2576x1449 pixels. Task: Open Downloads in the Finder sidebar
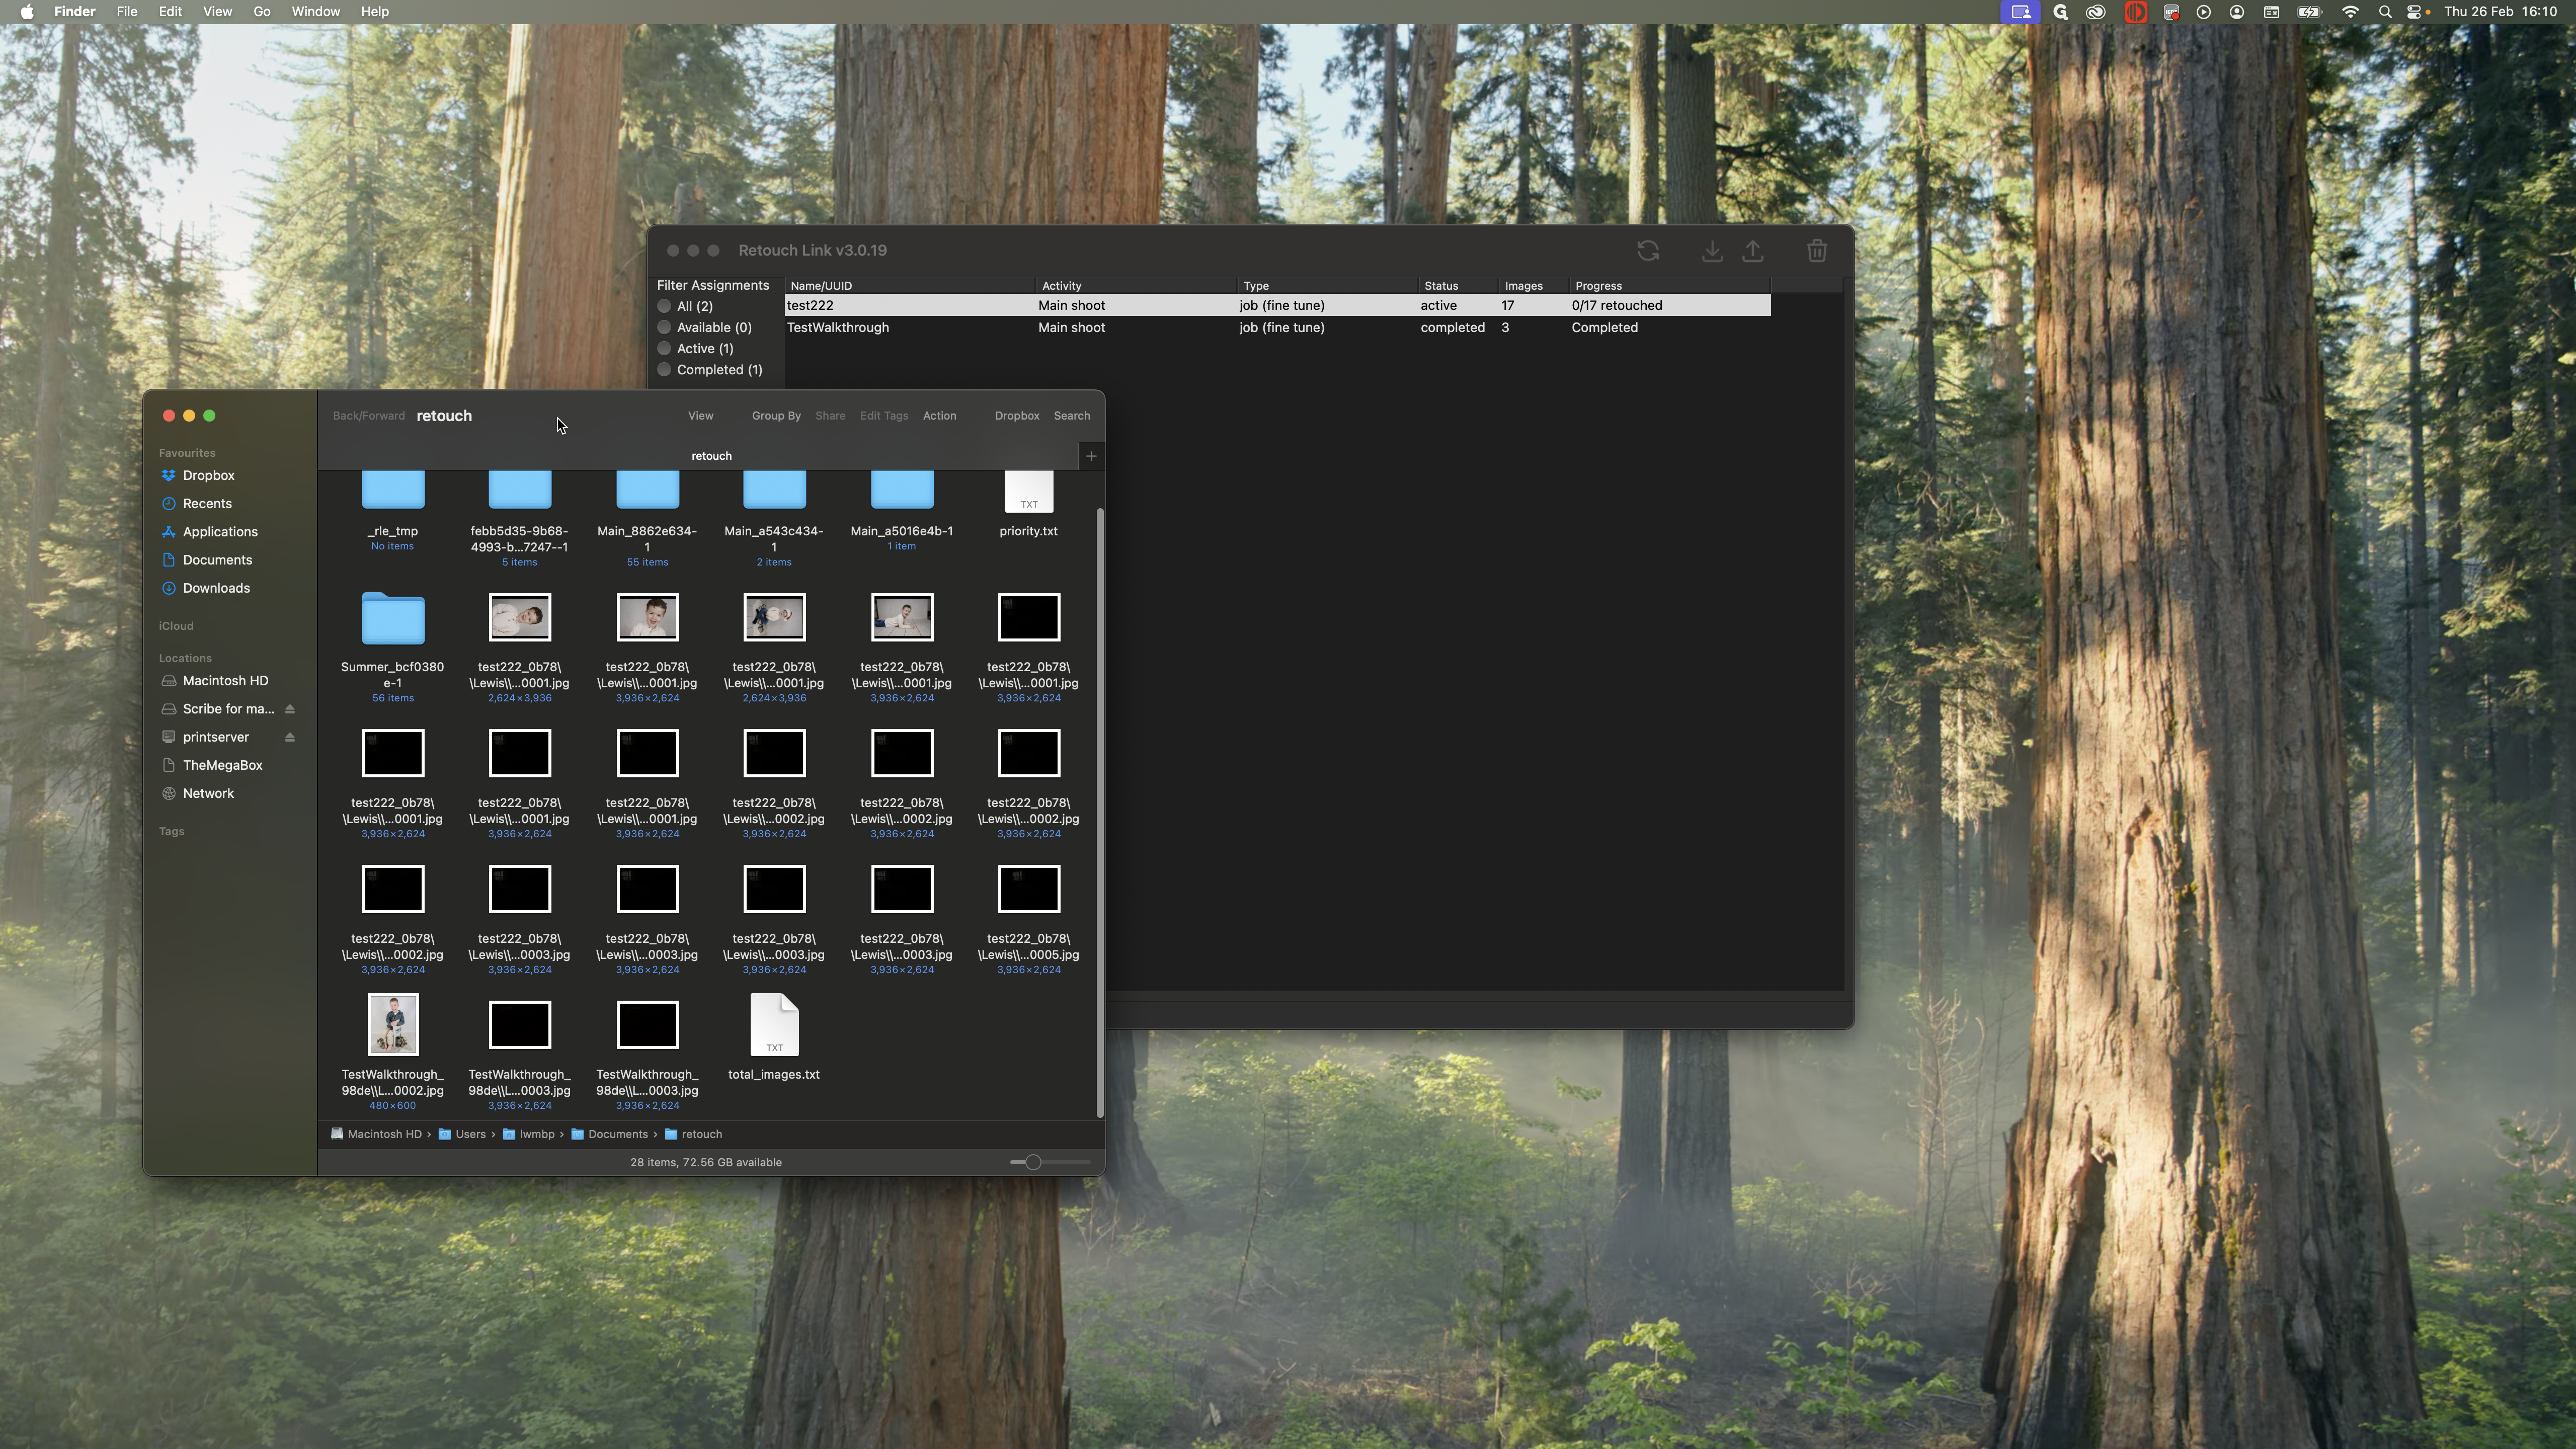coord(216,588)
